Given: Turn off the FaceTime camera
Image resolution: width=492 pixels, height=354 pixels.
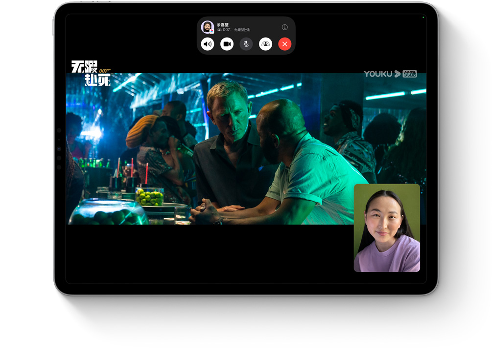Looking at the screenshot, I should coord(227,44).
